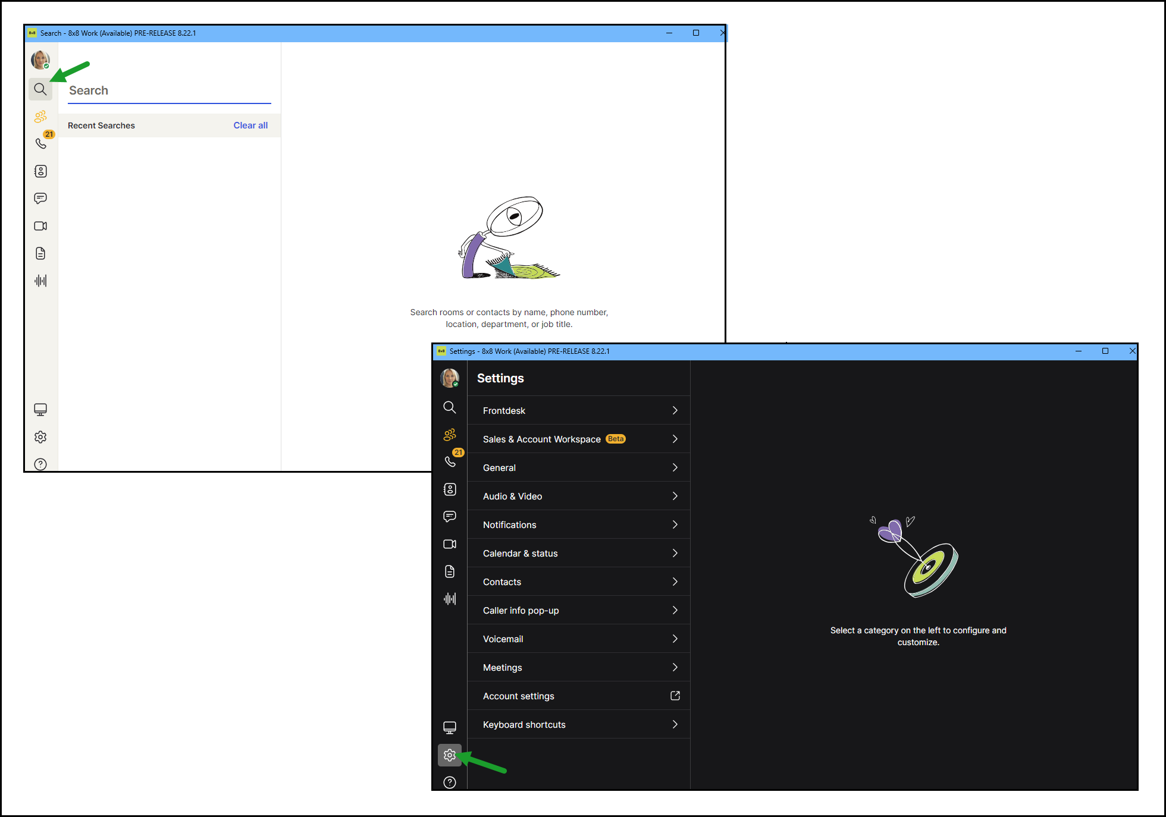Open Audio & Video settings
This screenshot has width=1166, height=817.
(x=579, y=497)
